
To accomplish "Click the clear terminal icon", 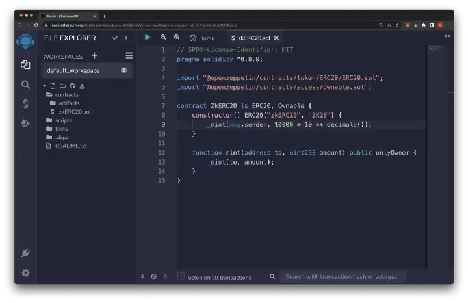I will [154, 276].
